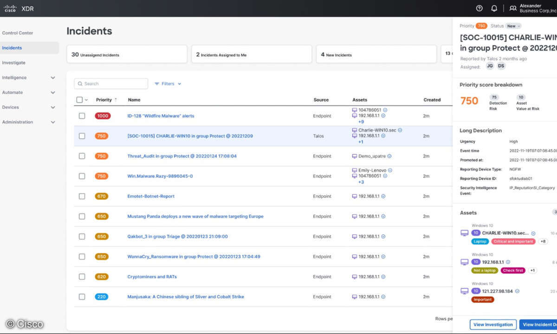The image size is (557, 334).
Task: Click the monitor icon in Mustang Panda row
Action: 355,217
